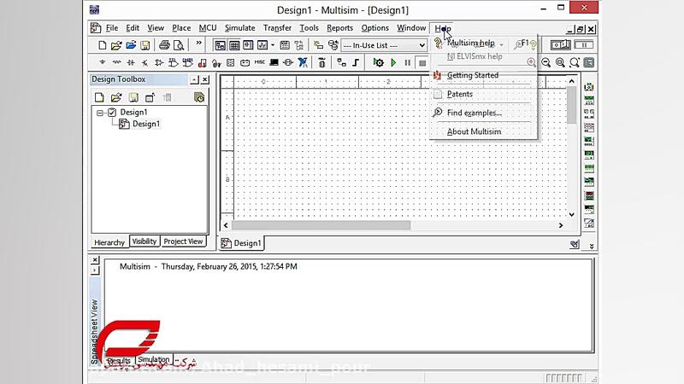Select the Design1 sheet in tree
Image resolution: width=684 pixels, height=384 pixels.
click(x=146, y=124)
